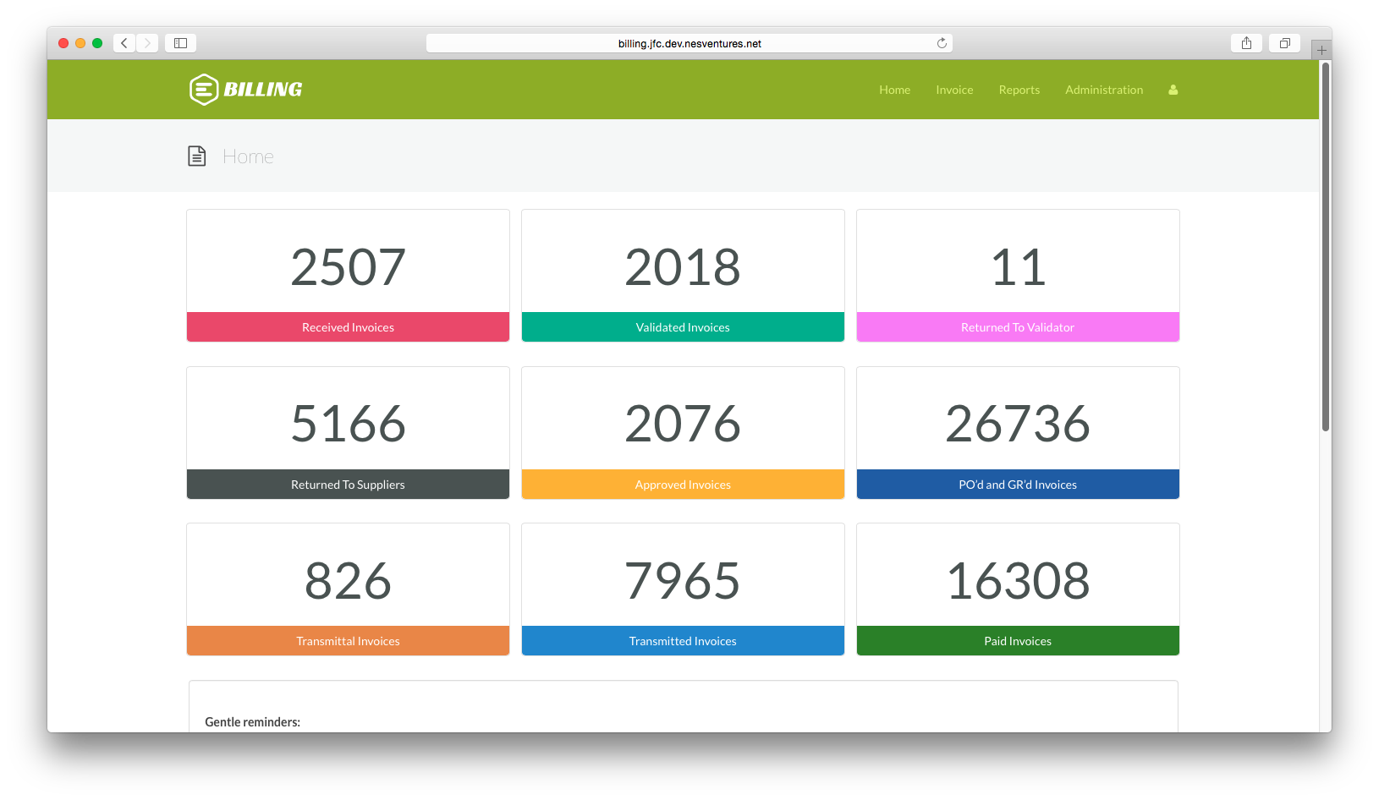
Task: Reload the page using the address bar icon
Action: (941, 42)
